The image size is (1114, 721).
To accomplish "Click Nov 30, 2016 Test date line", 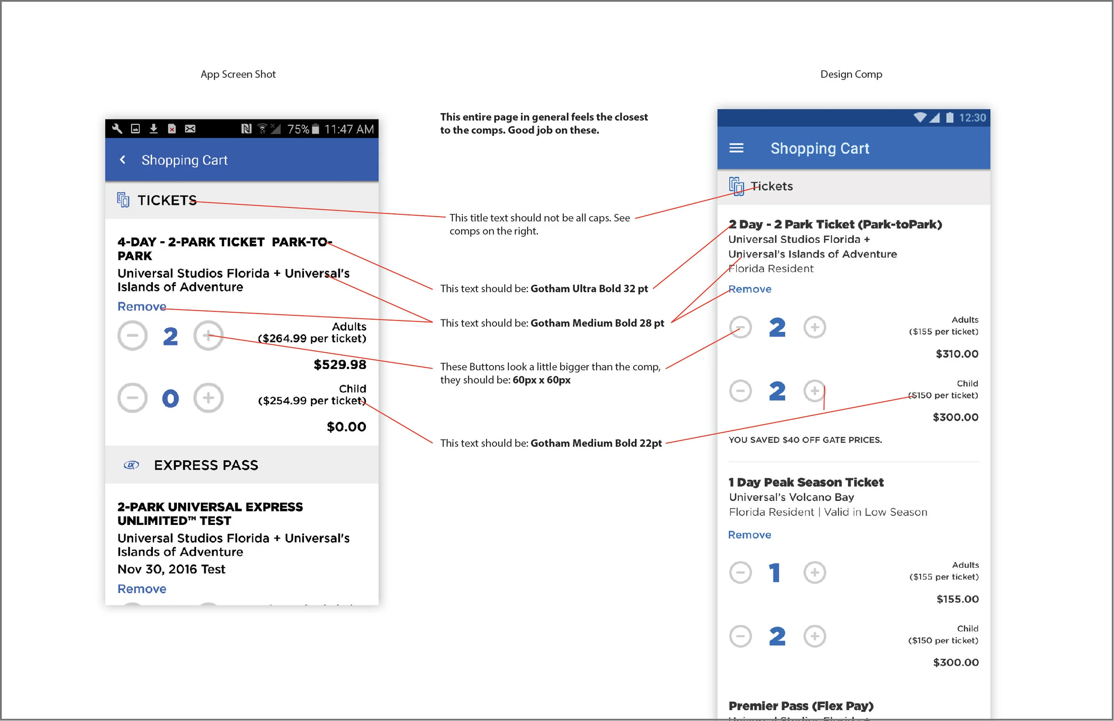I will 171,569.
